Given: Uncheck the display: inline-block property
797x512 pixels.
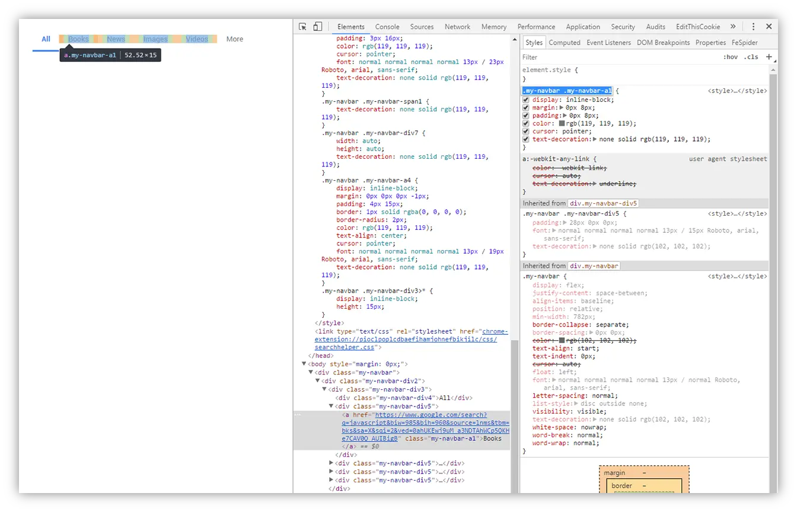Looking at the screenshot, I should tap(526, 100).
